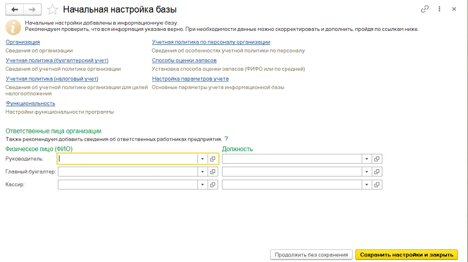This screenshot has width=468, height=262.
Task: Copy link using the chain icon
Action: pos(424,9)
